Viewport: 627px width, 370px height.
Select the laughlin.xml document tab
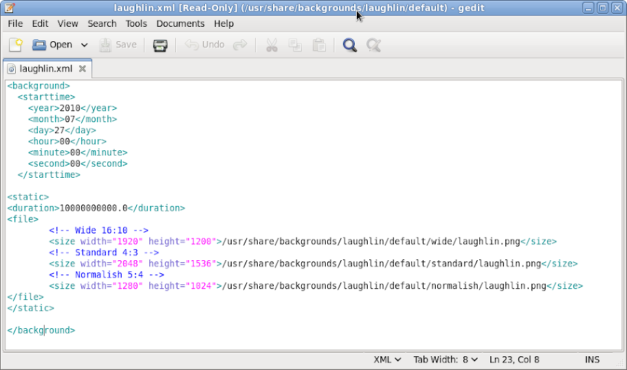pos(45,69)
